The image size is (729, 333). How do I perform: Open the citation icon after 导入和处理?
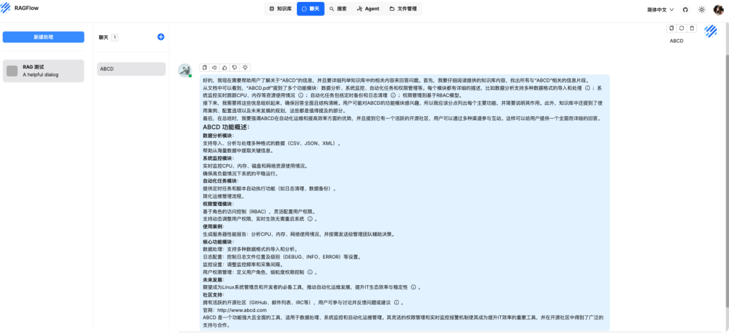point(588,88)
